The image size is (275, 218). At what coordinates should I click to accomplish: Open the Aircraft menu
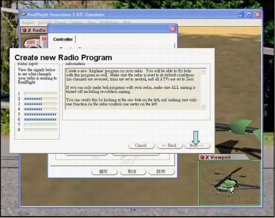(45, 23)
